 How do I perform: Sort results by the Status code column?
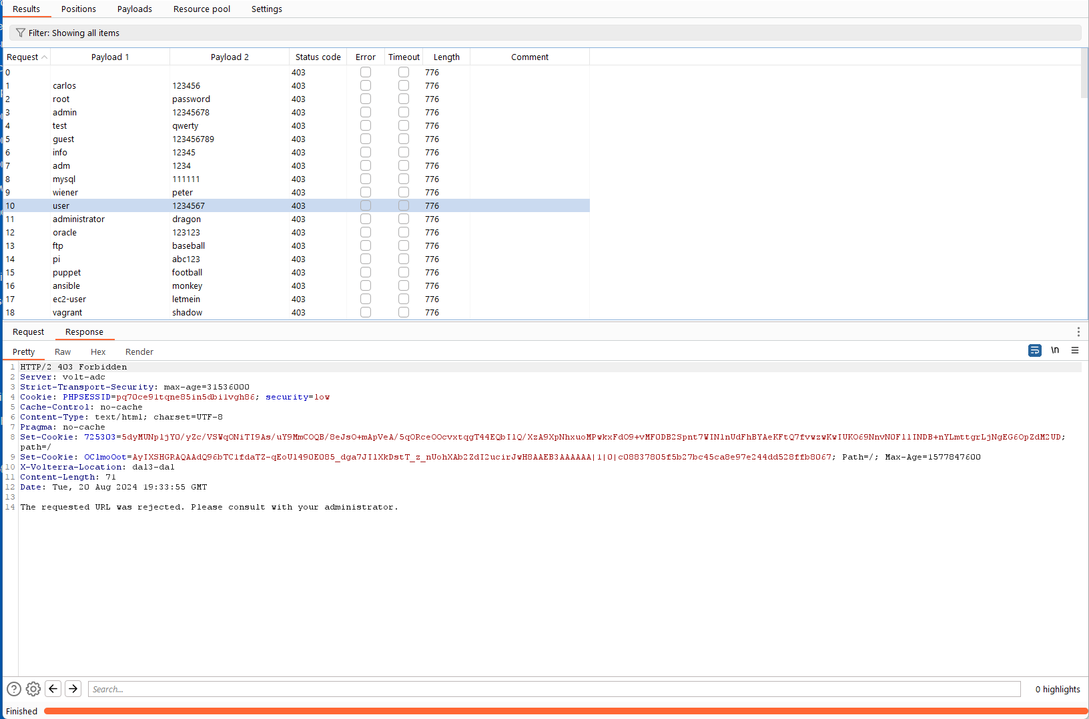(x=318, y=57)
